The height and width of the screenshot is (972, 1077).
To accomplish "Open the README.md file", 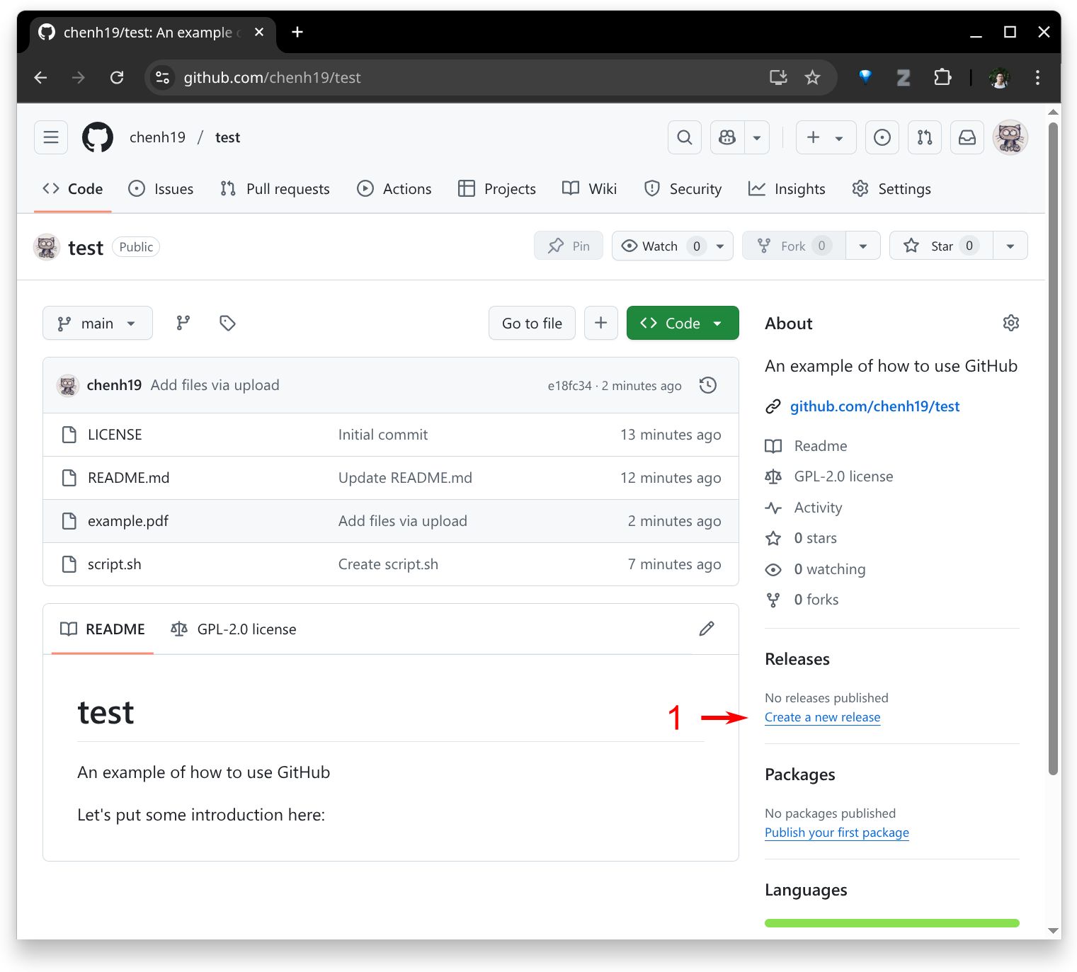I will [128, 478].
